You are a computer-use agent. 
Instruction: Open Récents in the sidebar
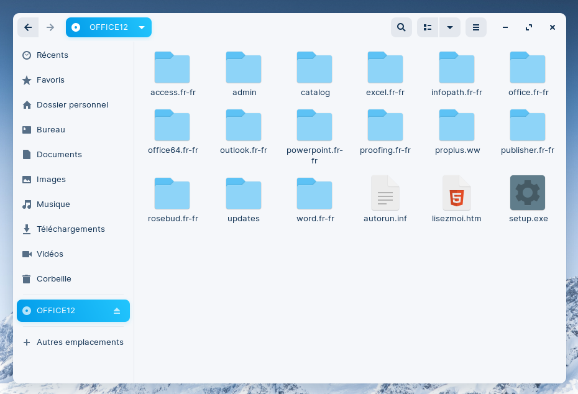(73, 55)
